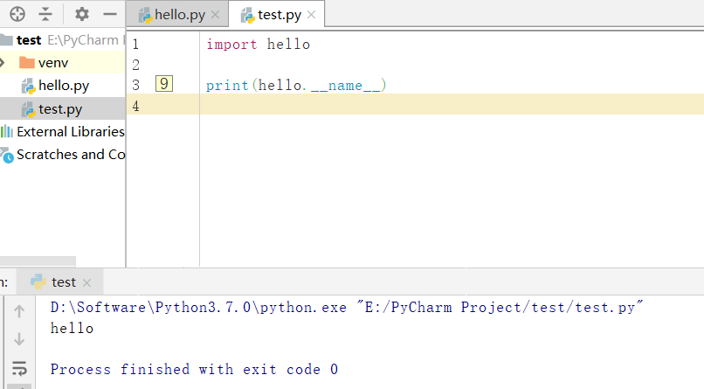
Task: Click the External Libraries bar-chart icon
Action: (x=7, y=132)
